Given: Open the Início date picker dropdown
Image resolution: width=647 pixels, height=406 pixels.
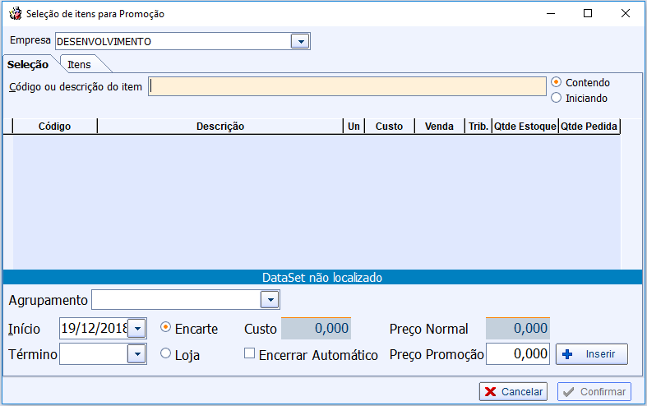Looking at the screenshot, I should click(x=137, y=328).
